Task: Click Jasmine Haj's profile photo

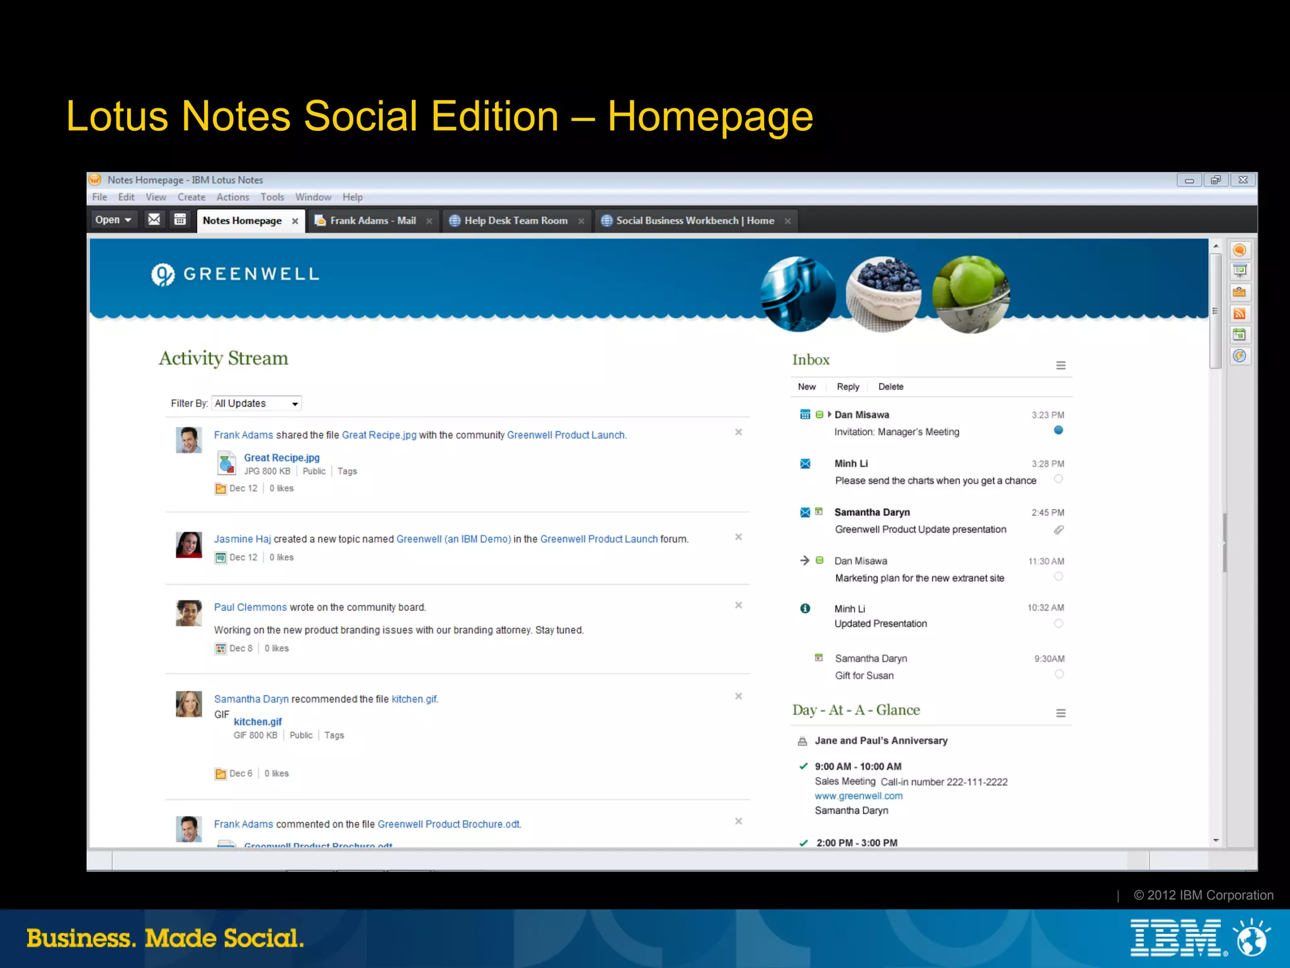Action: click(x=189, y=545)
